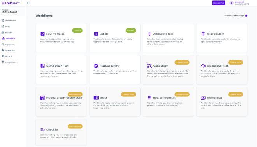Click the Alternative to X arrows icon
Image resolution: width=257 pixels, height=147 pixels.
[x=150, y=34]
